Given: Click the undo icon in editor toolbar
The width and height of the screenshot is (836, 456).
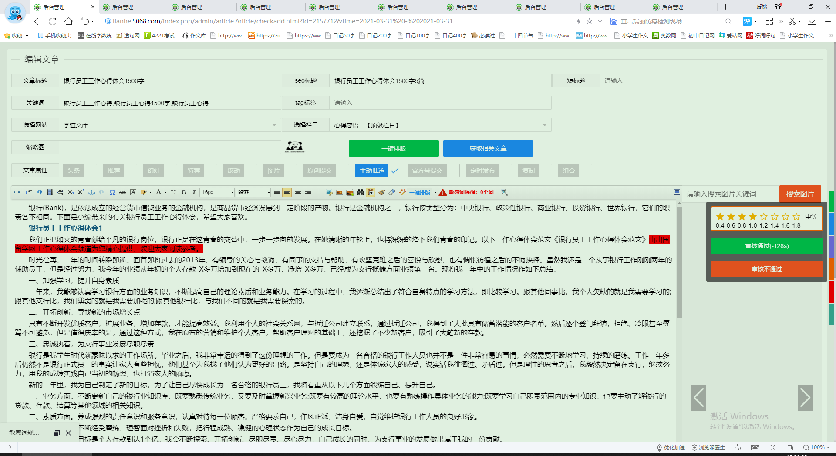Looking at the screenshot, I should point(39,192).
